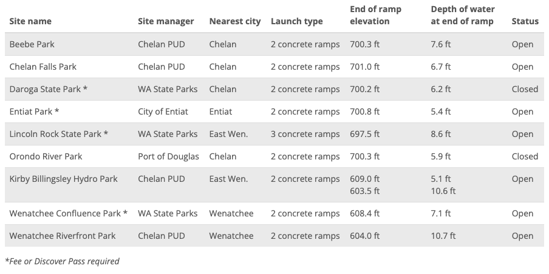Click the Fee or Discover Pass footnote
The width and height of the screenshot is (549, 274).
[62, 261]
